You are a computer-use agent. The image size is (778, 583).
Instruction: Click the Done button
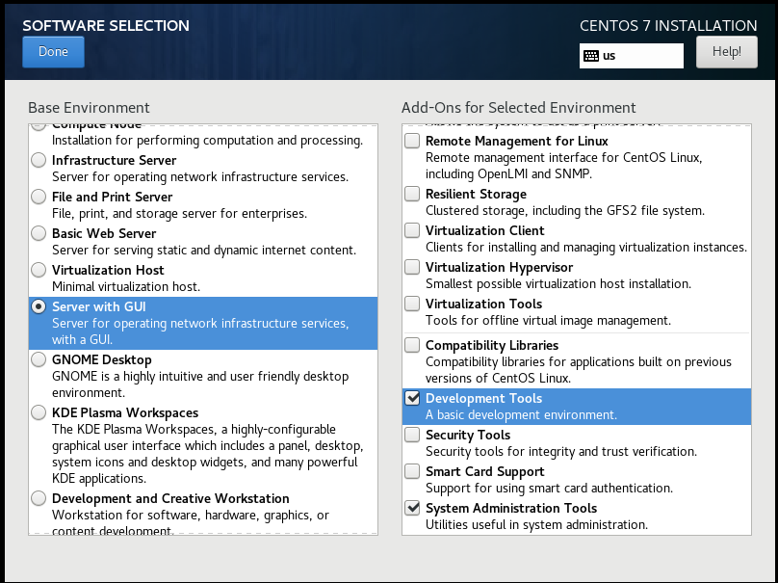point(53,52)
